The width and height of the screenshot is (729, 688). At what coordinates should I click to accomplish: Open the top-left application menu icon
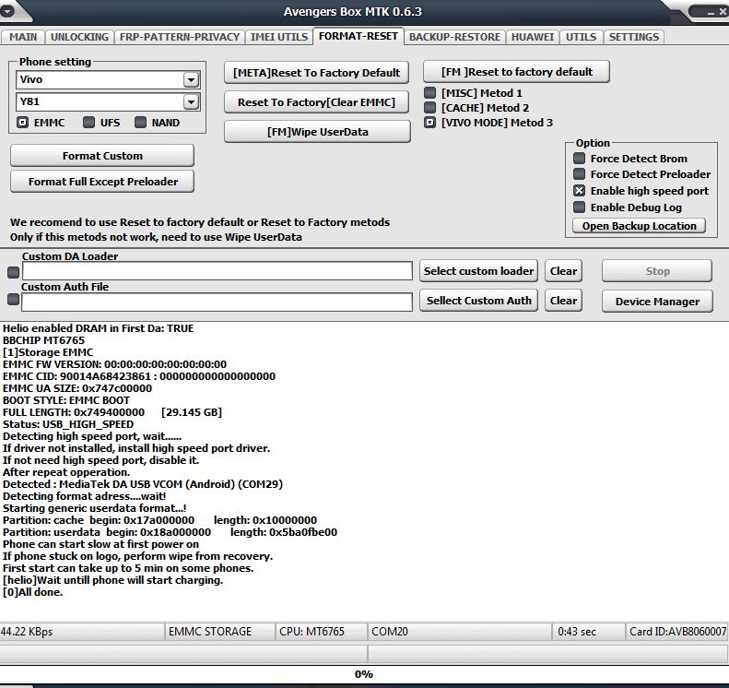pyautogui.click(x=6, y=11)
